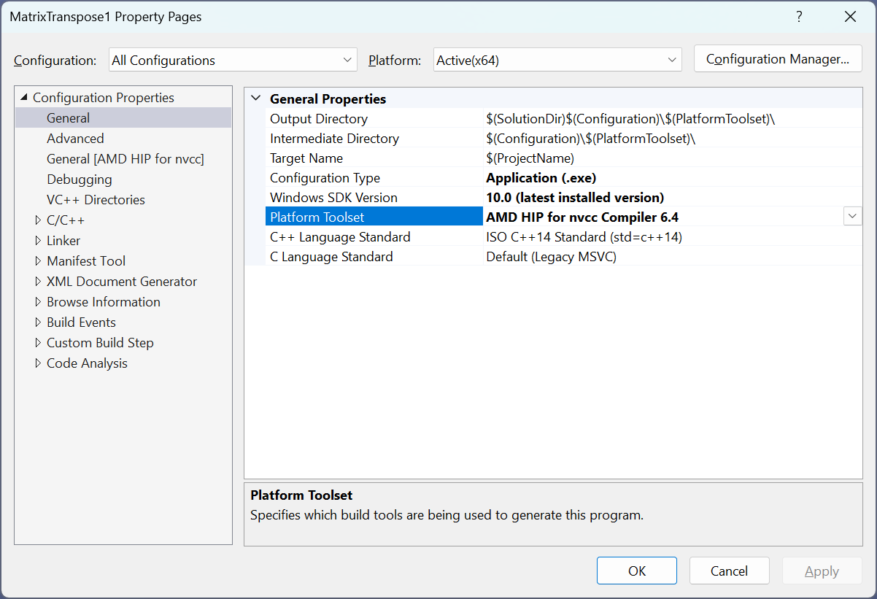Expand the C/C++ tree node
Image resolution: width=877 pixels, height=599 pixels.
coord(38,220)
